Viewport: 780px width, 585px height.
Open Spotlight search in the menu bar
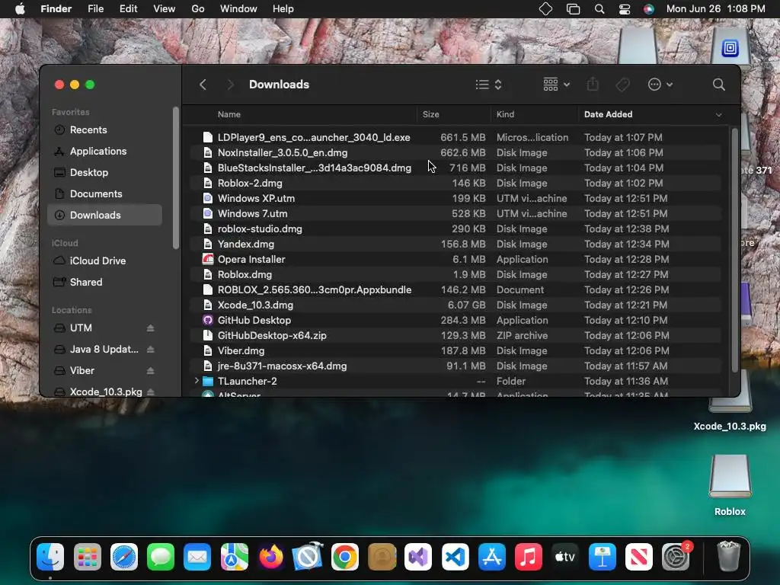tap(599, 9)
